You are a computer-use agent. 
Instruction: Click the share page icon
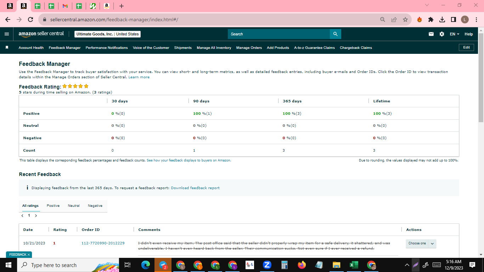click(394, 19)
